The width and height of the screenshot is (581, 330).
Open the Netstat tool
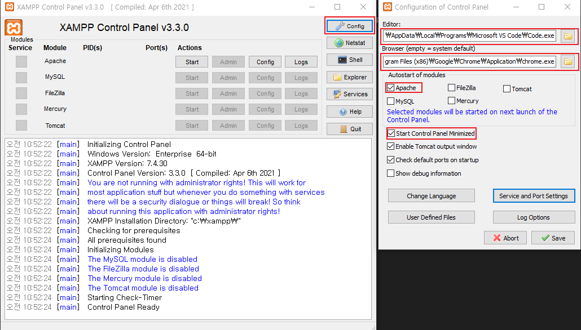click(x=349, y=43)
